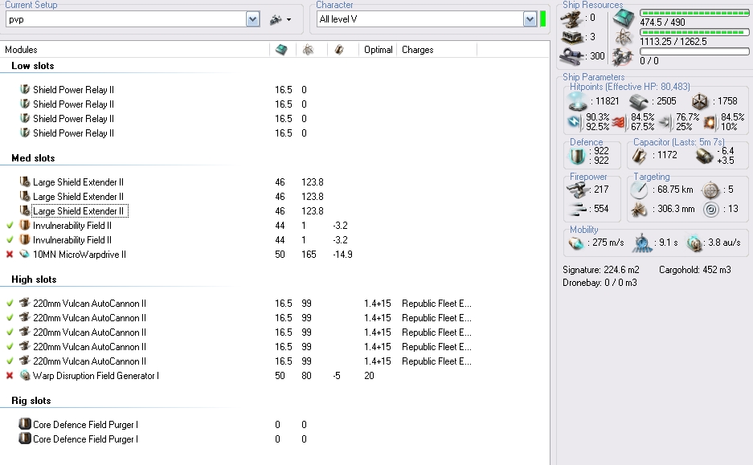This screenshot has height=465, width=753.
Task: Click the turret hardpoints icon in Ship Resources
Action: click(571, 19)
